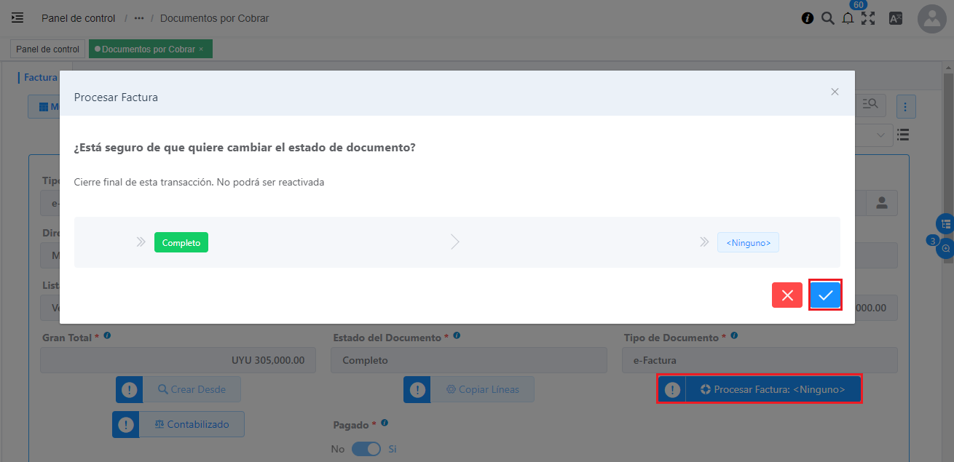Toggle fullscreen with the expand arrows icon
This screenshot has height=462, width=954.
pos(868,19)
